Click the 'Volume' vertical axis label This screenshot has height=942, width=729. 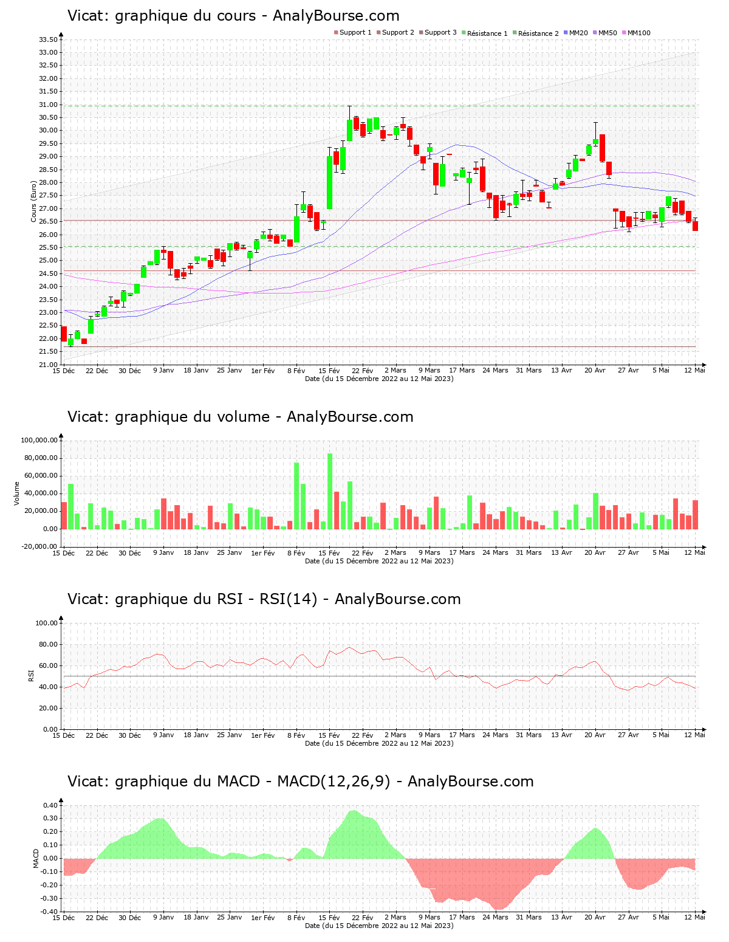click(x=17, y=493)
